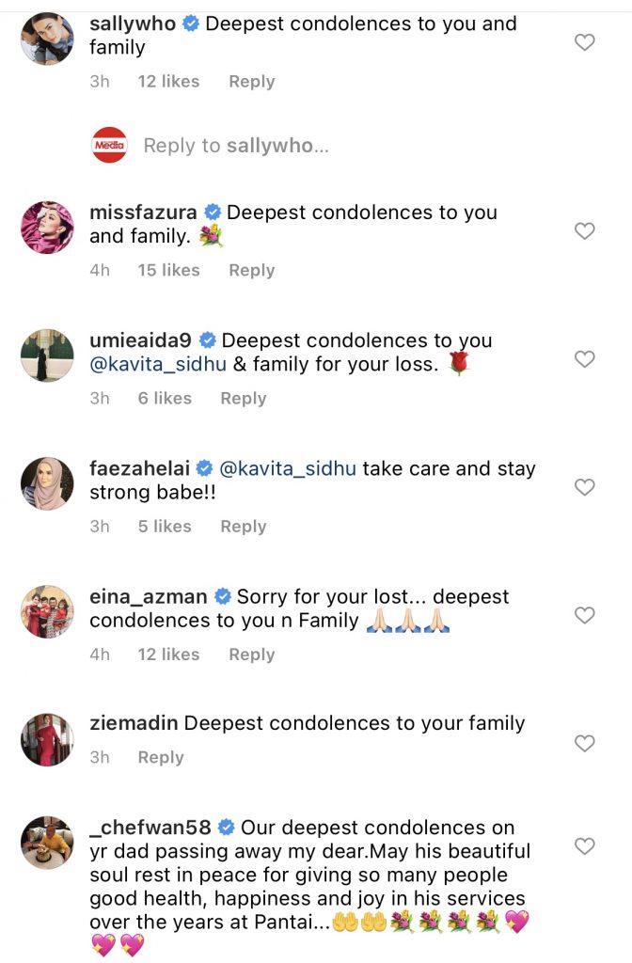Open umieaida9's avatar photo

(47, 355)
